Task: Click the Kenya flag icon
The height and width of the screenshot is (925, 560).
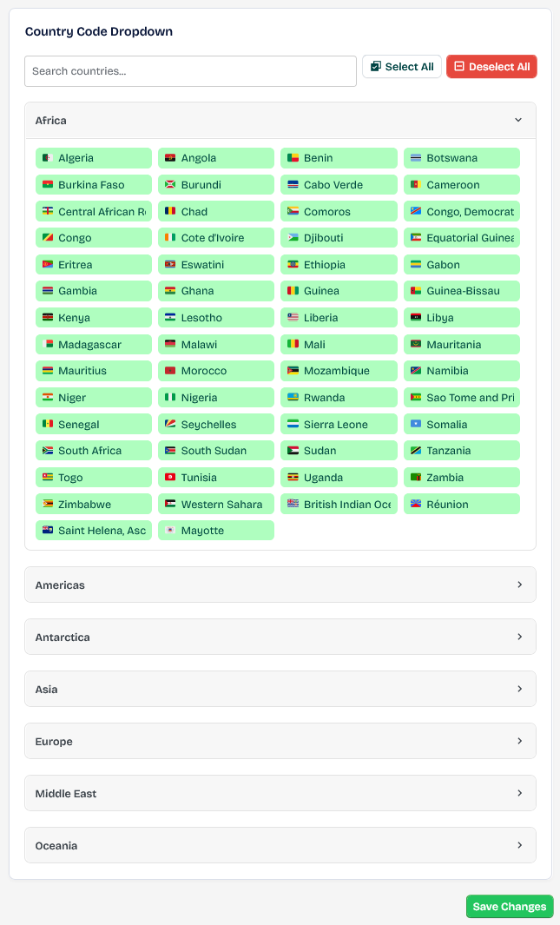Action: 48,318
